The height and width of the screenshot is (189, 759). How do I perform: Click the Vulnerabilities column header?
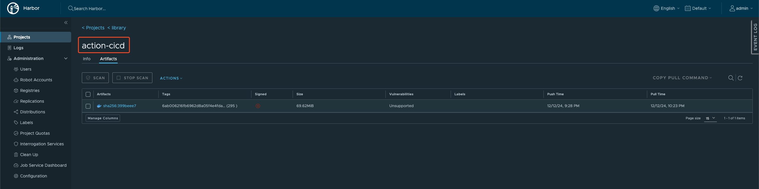point(401,94)
